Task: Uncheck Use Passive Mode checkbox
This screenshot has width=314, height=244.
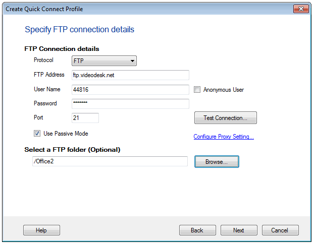Action: [37, 134]
